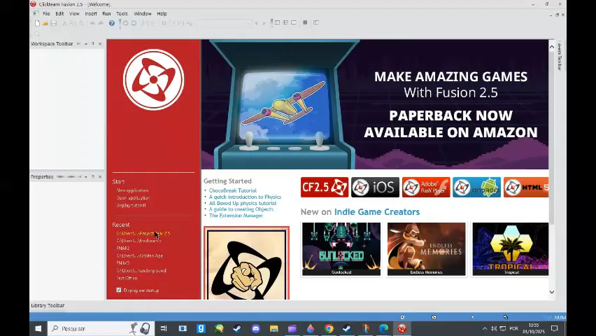Viewport: 596px width, 336px height.
Task: Click the Android exporter badge
Action: pyautogui.click(x=476, y=187)
